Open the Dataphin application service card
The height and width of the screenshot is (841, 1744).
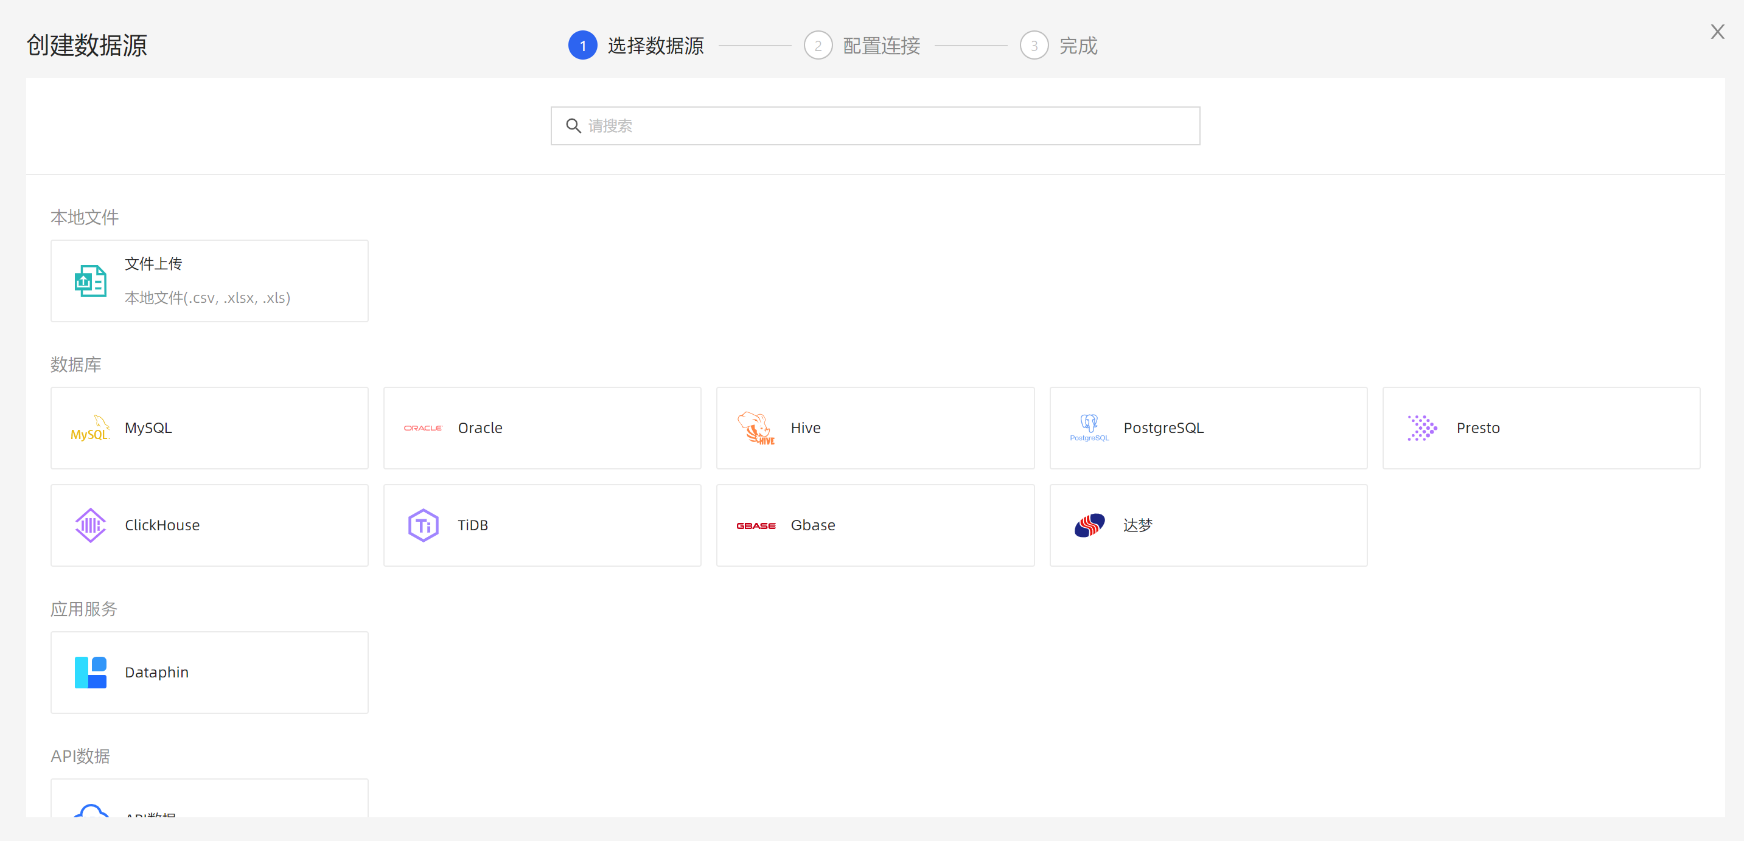click(209, 673)
